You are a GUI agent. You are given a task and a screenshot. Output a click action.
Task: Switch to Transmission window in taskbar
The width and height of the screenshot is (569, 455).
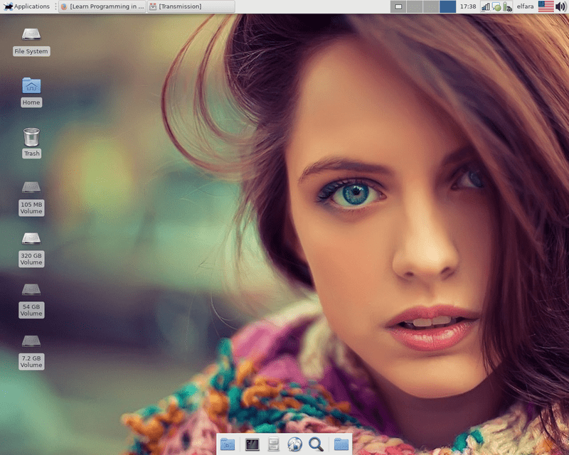coord(190,6)
